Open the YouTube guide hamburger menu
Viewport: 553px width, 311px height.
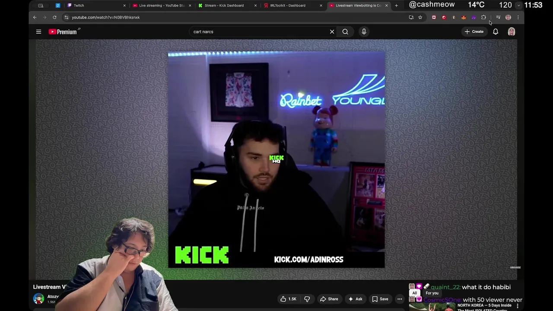[x=38, y=32]
